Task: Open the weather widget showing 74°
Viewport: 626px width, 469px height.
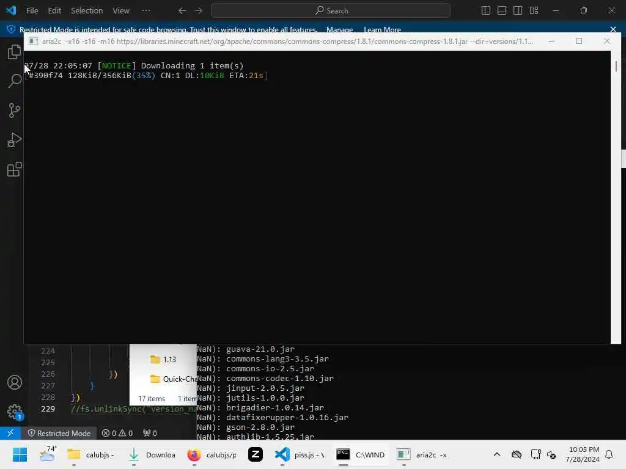Action: click(x=48, y=454)
